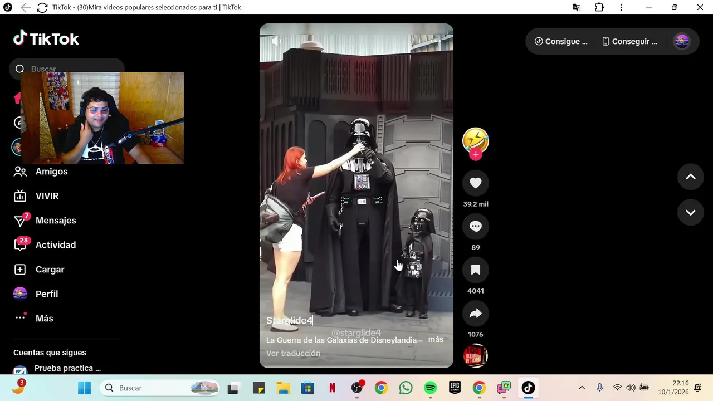Click the Mensajes paper plane icon
Viewport: 713px width, 401px height.
(x=20, y=221)
